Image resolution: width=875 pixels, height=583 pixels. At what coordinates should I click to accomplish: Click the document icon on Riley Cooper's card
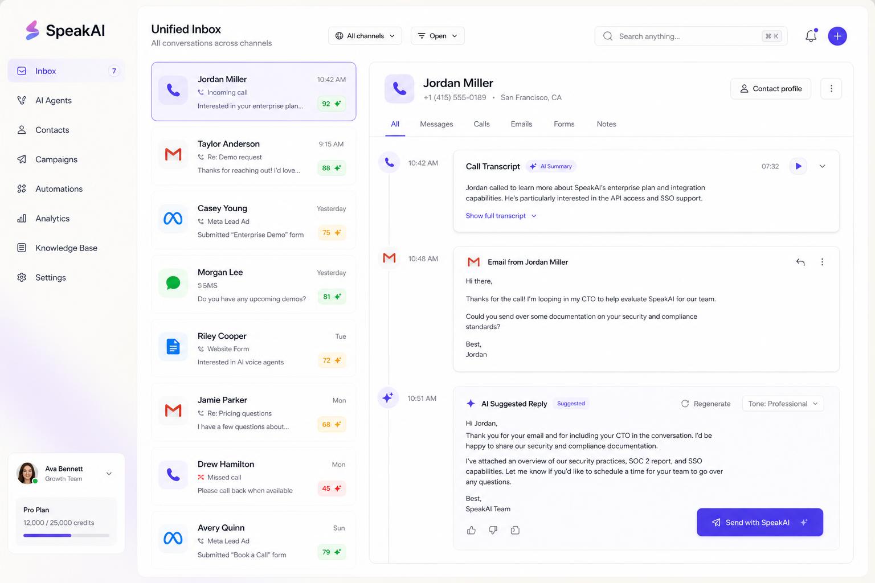tap(173, 346)
